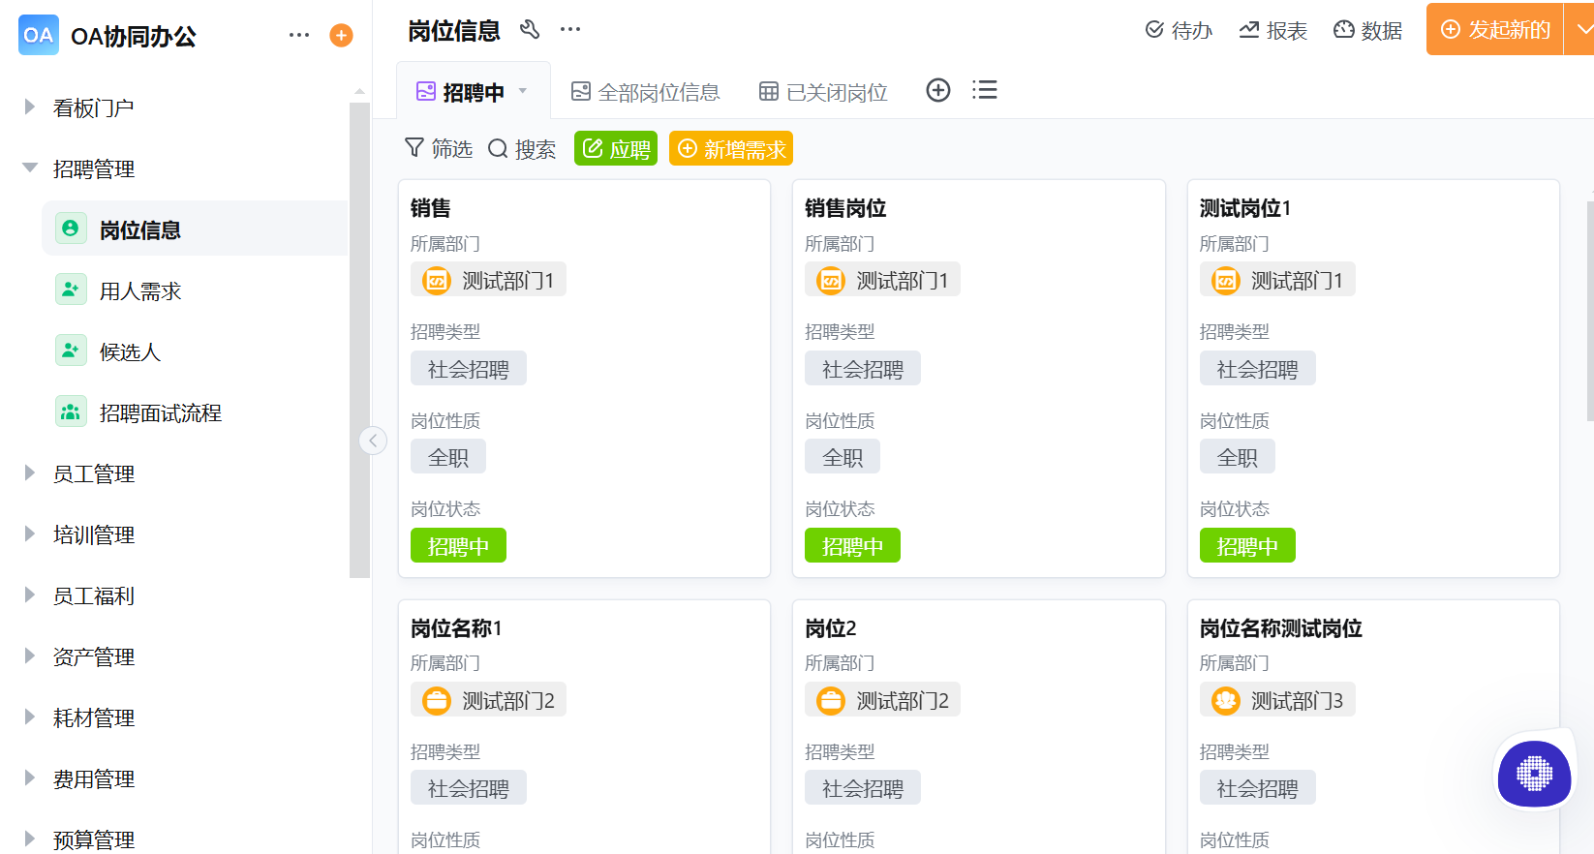This screenshot has width=1594, height=854.
Task: Click 测试部门2 tag in 岗位名称1 card
Action: (488, 700)
